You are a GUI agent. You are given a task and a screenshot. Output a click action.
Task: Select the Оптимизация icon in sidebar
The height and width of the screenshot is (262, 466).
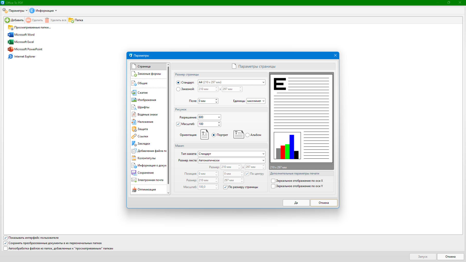tap(134, 190)
